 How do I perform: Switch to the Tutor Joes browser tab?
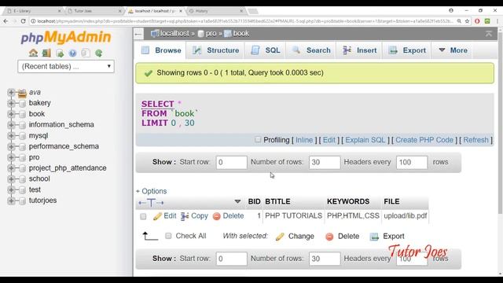pyautogui.click(x=94, y=11)
